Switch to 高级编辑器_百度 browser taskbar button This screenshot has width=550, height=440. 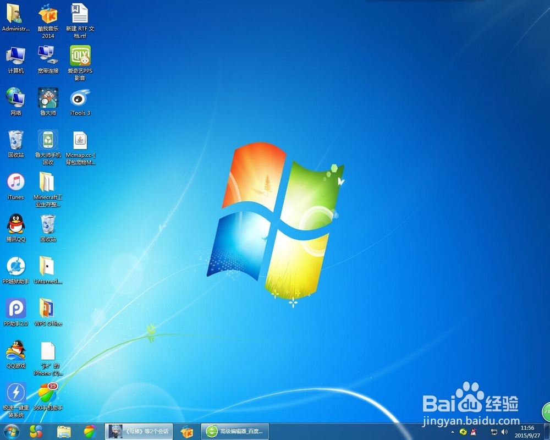(235, 432)
